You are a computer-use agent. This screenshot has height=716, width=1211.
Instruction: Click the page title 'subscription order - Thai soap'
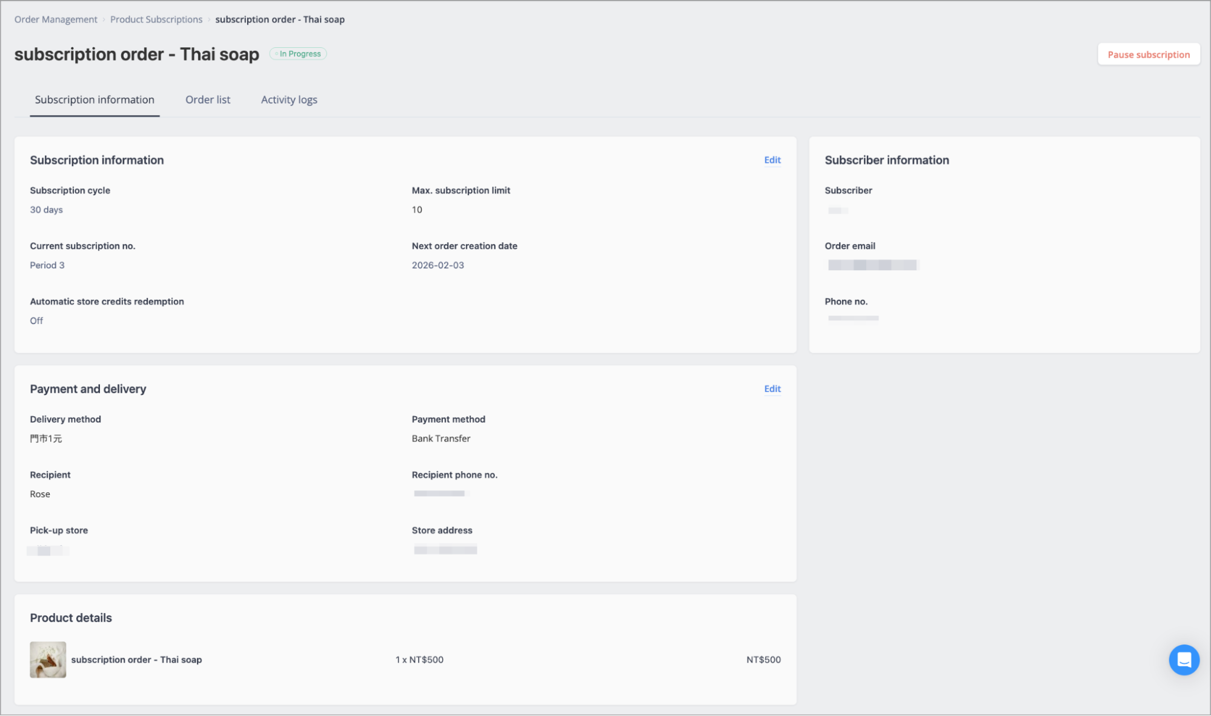pyautogui.click(x=137, y=54)
